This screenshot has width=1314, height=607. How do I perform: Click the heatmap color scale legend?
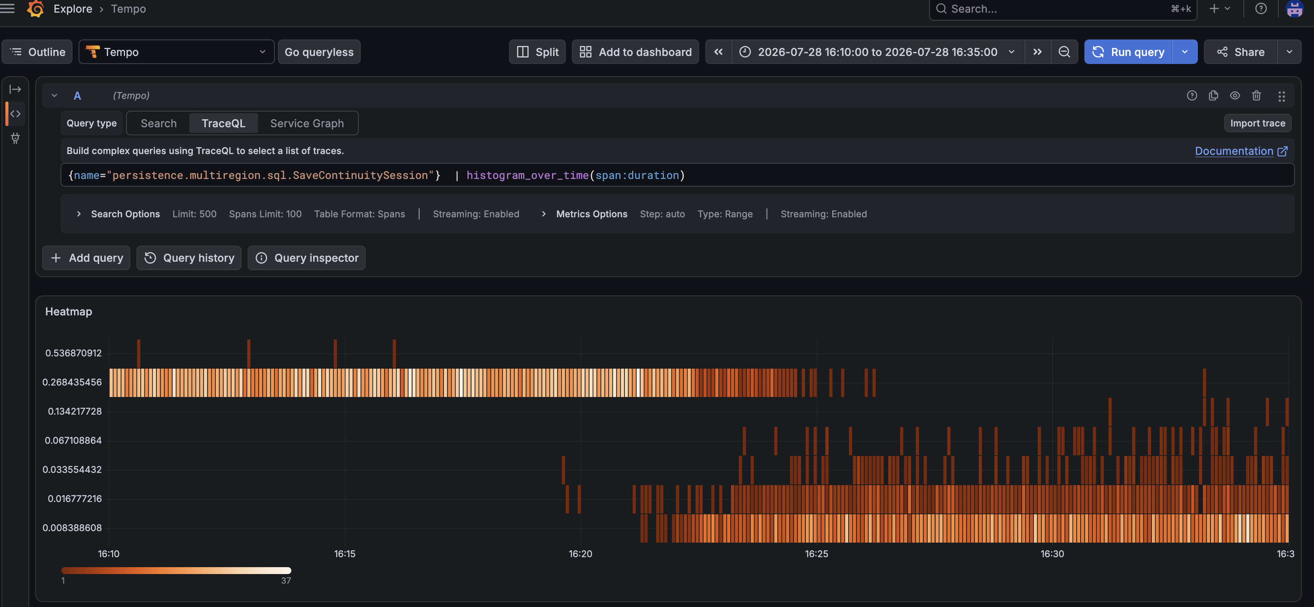pyautogui.click(x=176, y=570)
